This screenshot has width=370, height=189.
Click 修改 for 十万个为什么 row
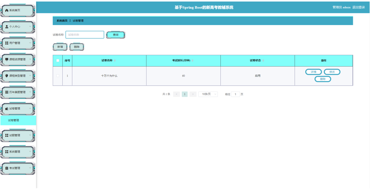[332, 72]
